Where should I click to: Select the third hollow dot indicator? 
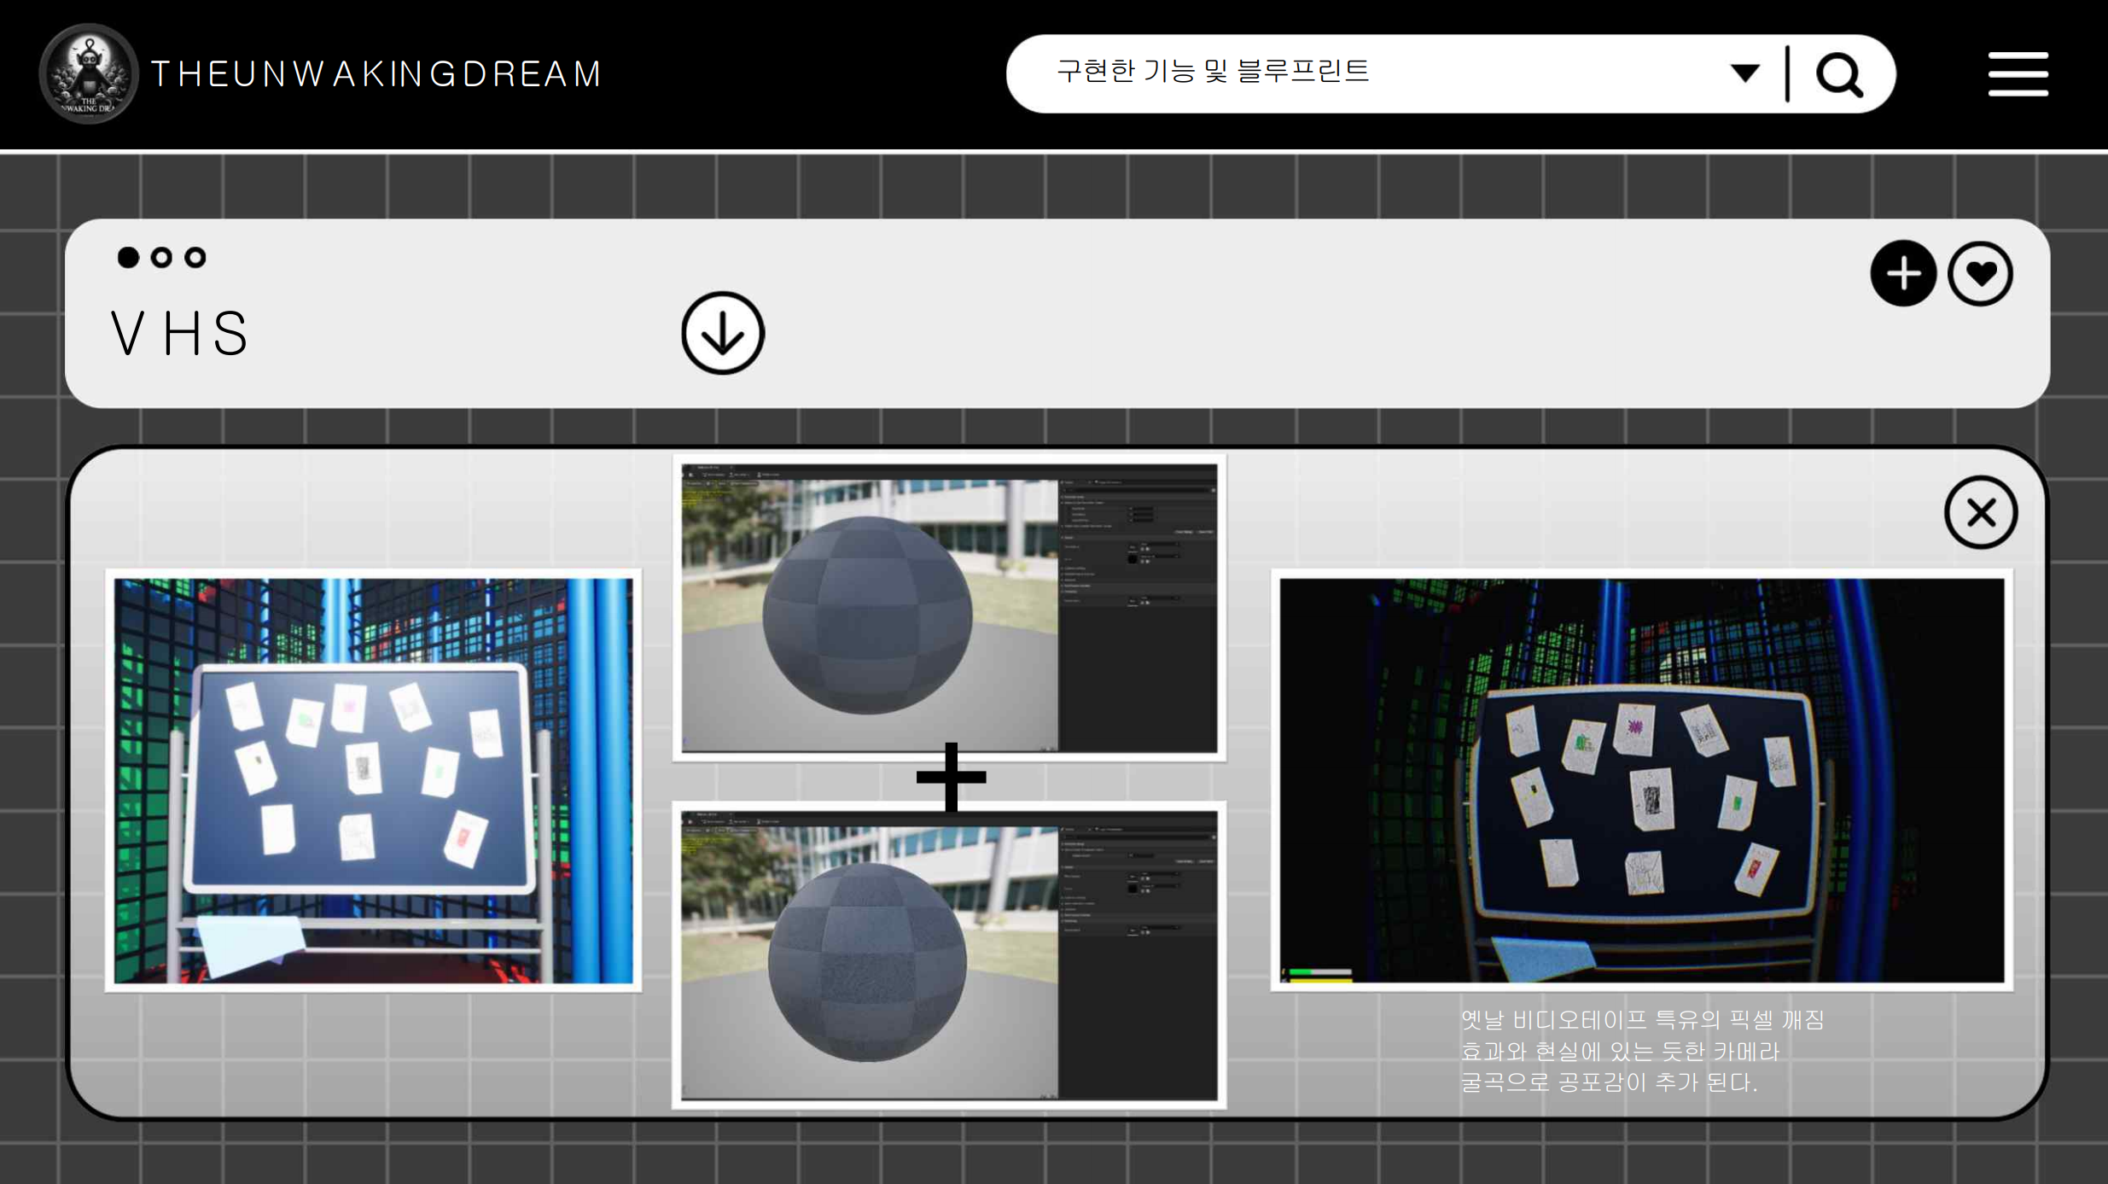pos(195,257)
